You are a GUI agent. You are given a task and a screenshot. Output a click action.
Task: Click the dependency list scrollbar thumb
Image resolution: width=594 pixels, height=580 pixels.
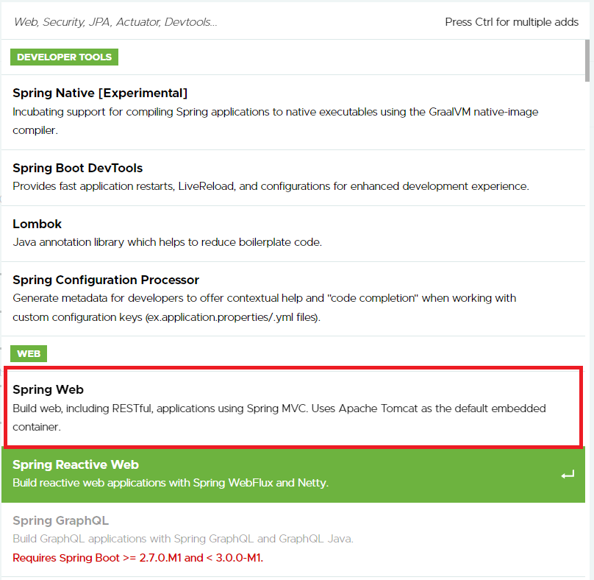(x=587, y=60)
